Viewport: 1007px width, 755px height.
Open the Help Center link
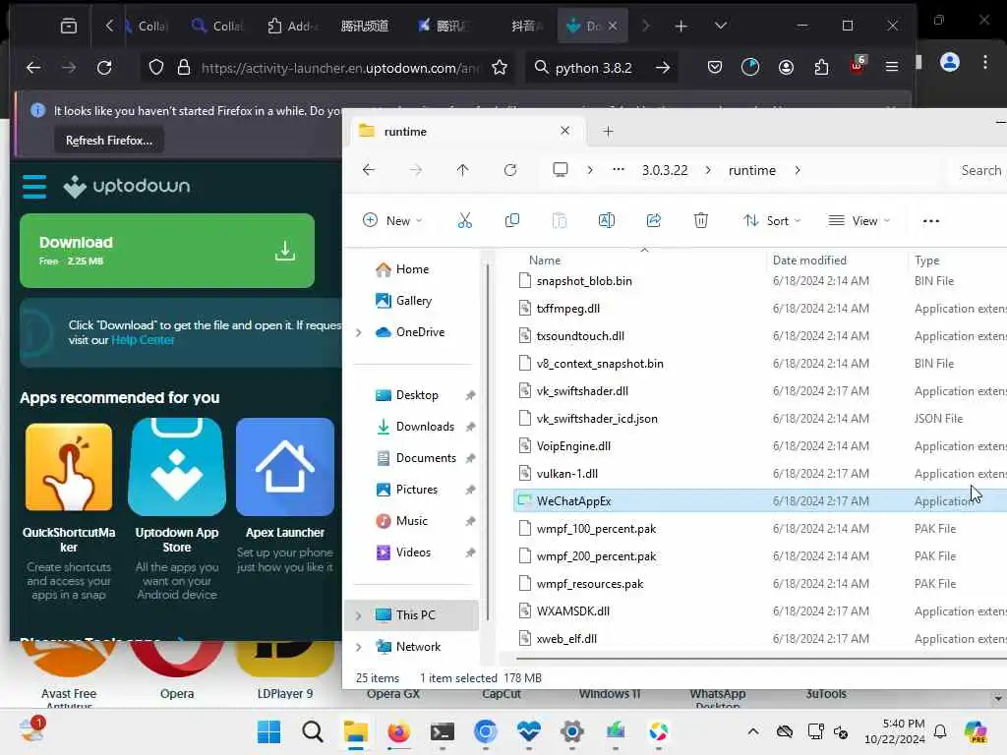point(143,340)
